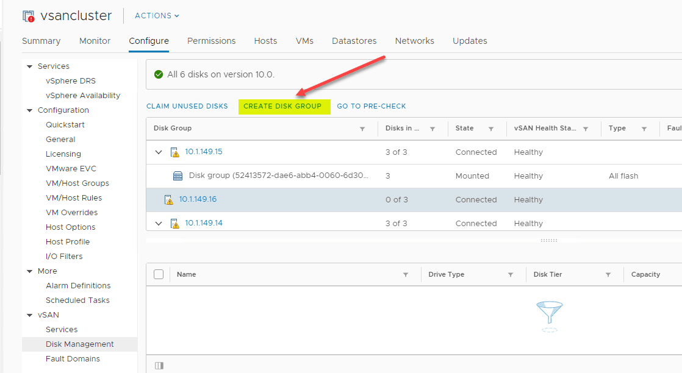The image size is (682, 373).
Task: Click CLAIM UNUSED DISKS
Action: point(187,106)
